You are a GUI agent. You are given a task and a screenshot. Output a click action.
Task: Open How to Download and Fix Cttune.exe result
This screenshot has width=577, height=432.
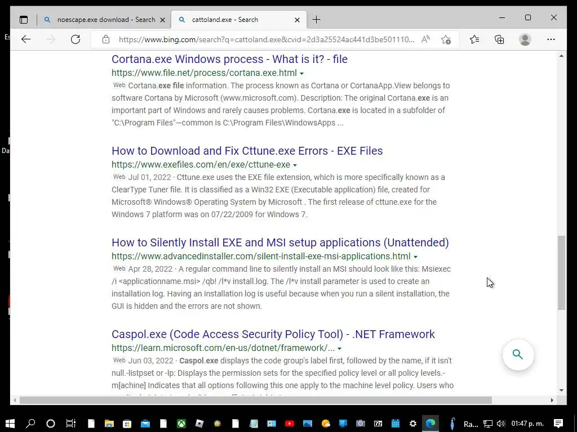247,151
